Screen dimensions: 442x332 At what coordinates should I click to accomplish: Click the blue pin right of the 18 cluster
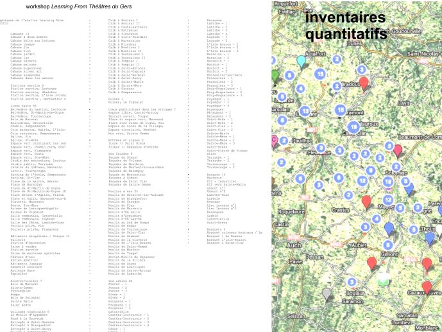click(x=409, y=189)
